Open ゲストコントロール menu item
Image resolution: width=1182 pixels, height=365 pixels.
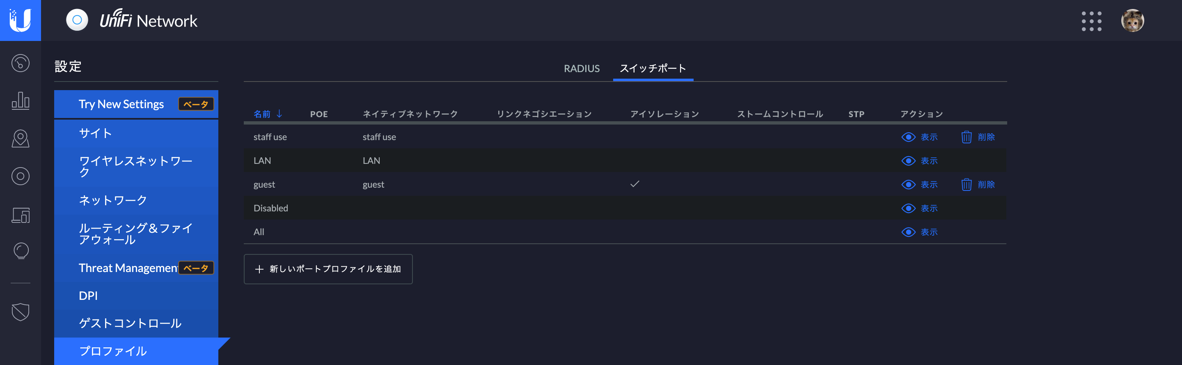(x=136, y=323)
